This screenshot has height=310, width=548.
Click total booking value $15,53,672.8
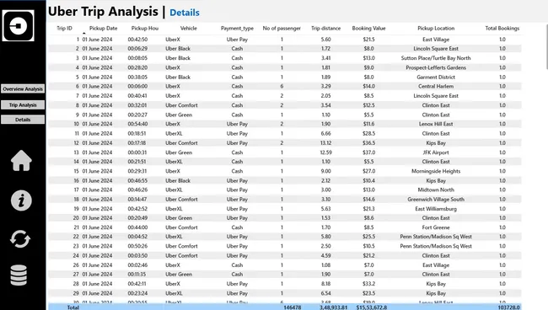pyautogui.click(x=372, y=307)
